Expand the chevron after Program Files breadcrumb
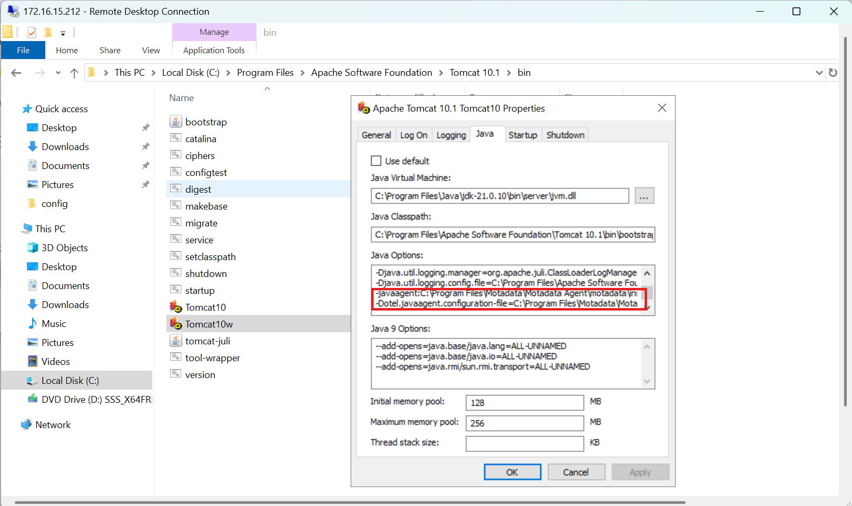This screenshot has height=506, width=852. point(302,73)
